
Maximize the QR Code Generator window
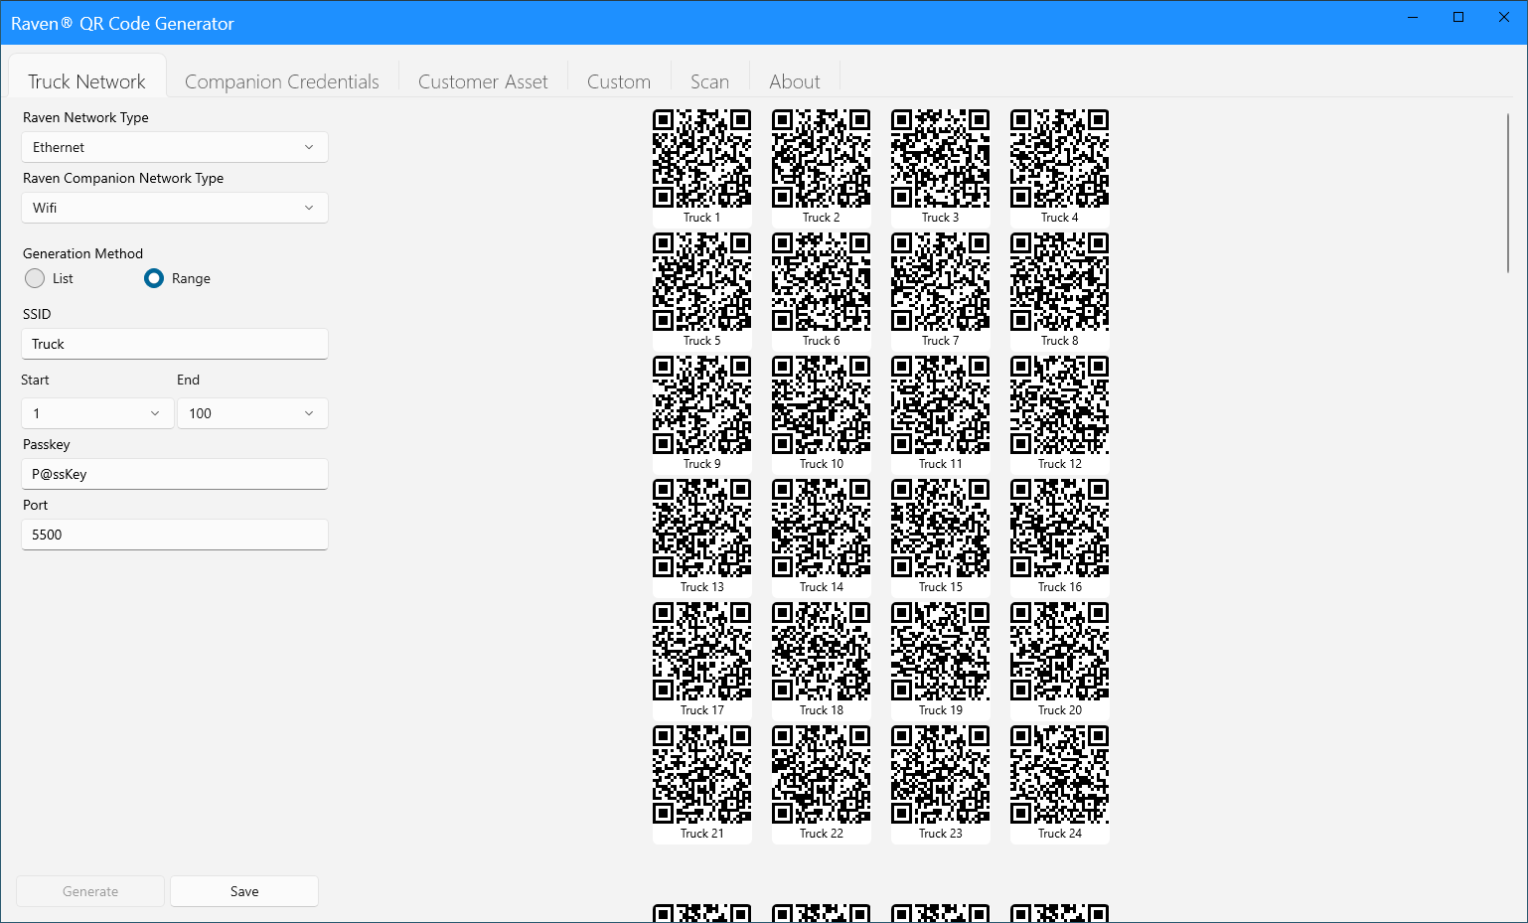point(1458,17)
